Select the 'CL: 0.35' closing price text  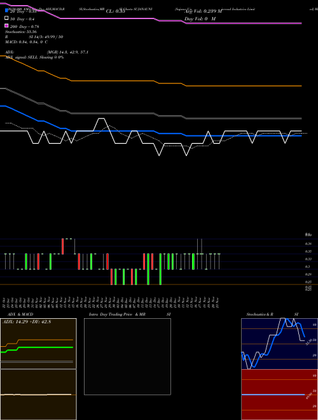click(x=115, y=11)
